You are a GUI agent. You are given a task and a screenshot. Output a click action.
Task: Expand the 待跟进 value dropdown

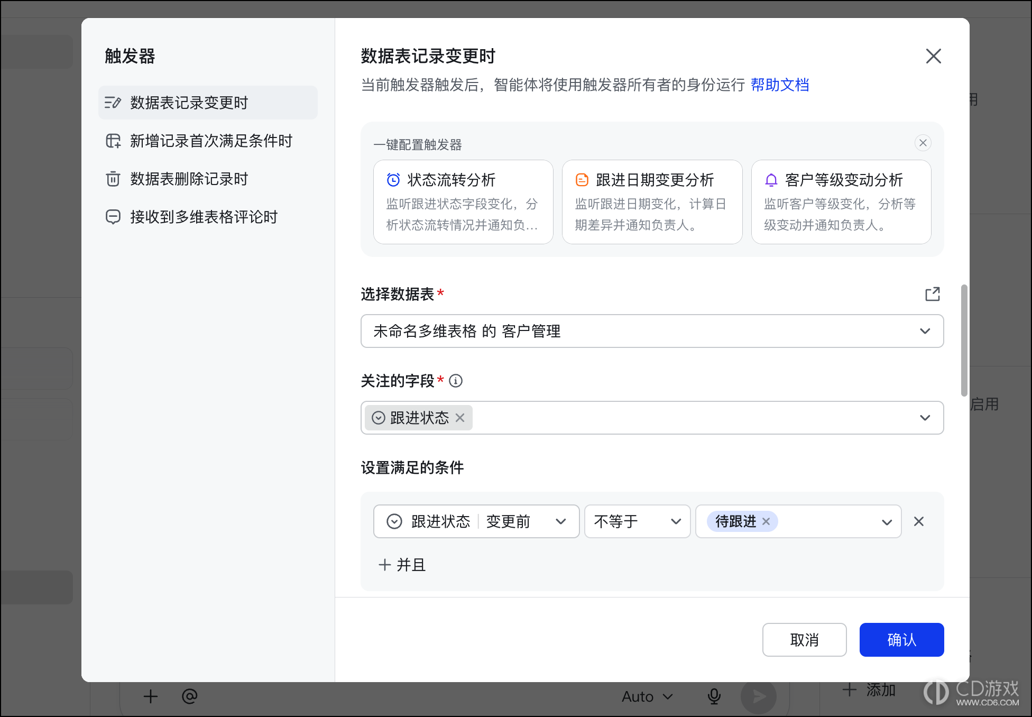tap(887, 522)
